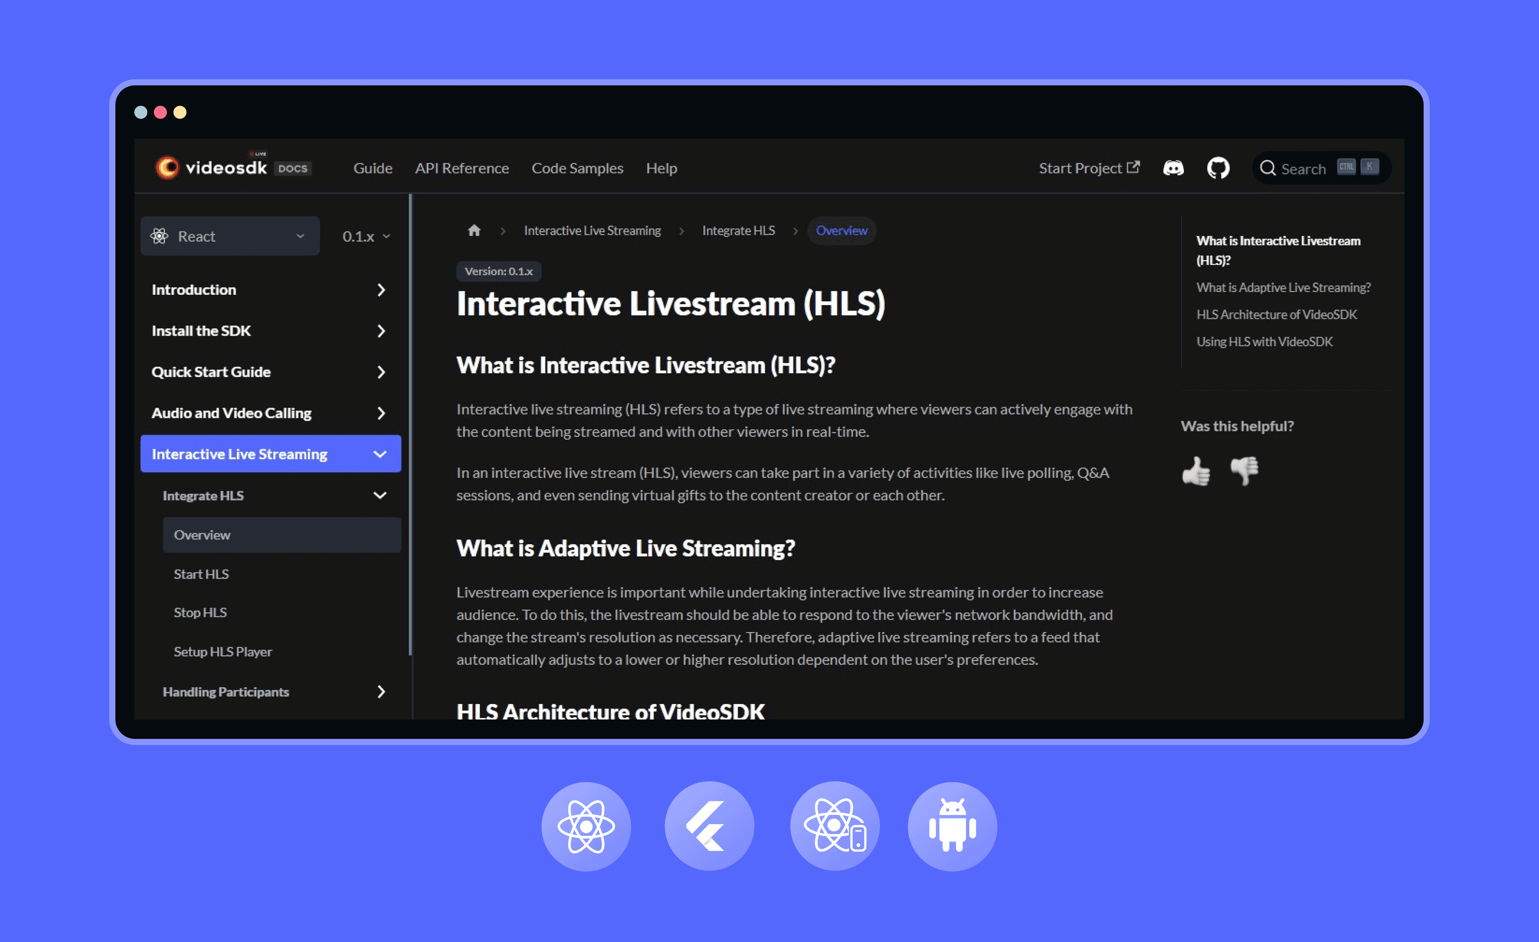
Task: Collapse the Interactive Live Streaming section
Action: [270, 454]
